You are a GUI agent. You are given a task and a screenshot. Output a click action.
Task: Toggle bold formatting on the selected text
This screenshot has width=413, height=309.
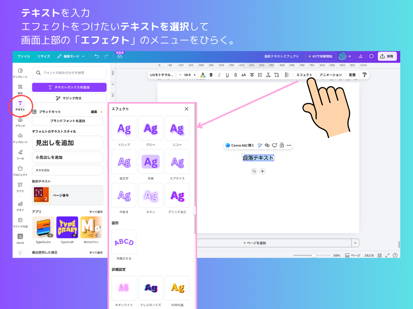211,75
